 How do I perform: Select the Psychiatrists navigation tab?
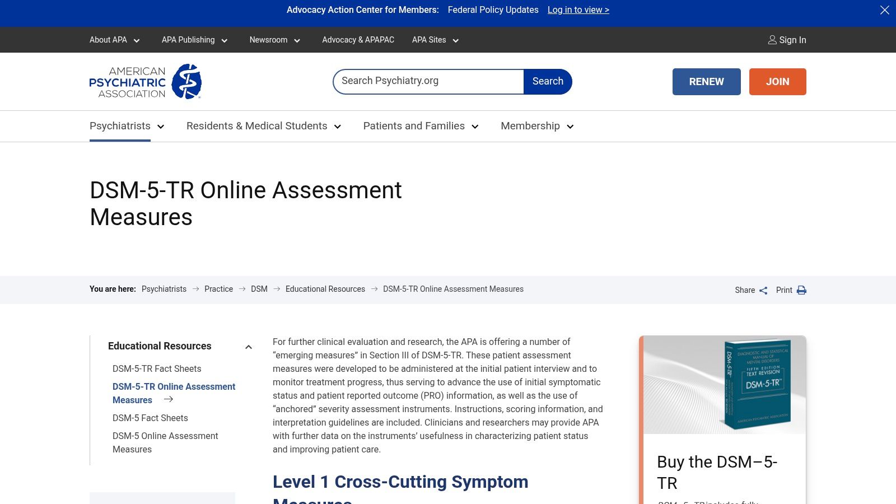[x=120, y=126]
